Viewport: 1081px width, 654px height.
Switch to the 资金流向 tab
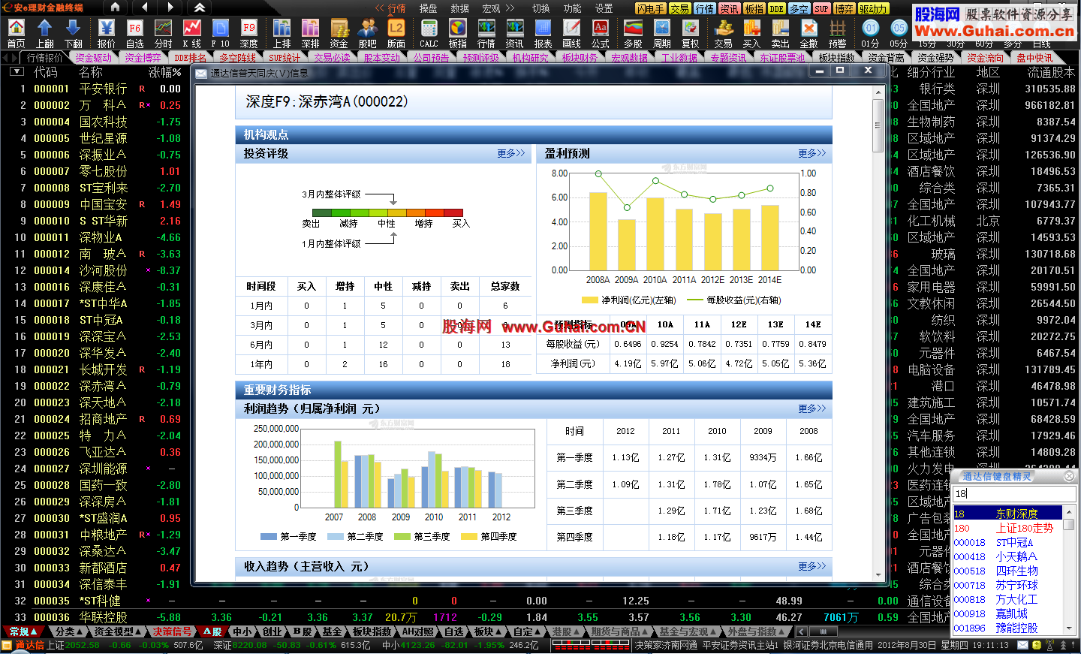click(x=985, y=58)
